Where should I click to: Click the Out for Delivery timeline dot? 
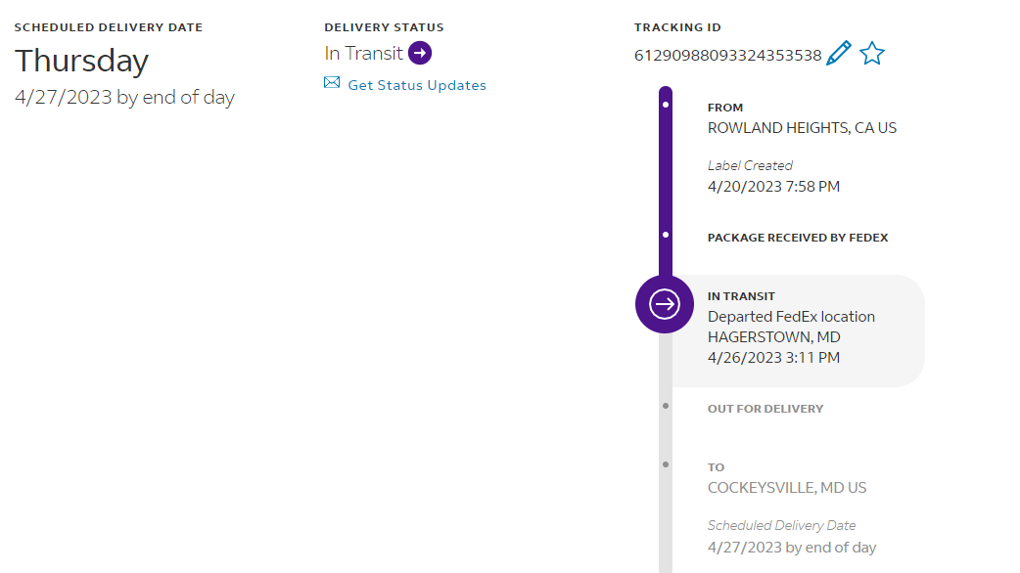666,405
